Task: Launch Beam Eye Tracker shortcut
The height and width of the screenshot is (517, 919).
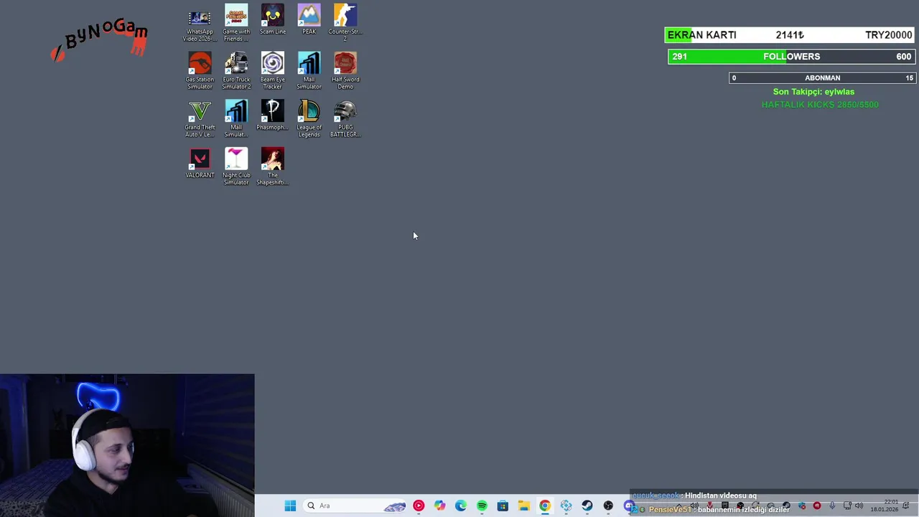Action: (x=273, y=70)
